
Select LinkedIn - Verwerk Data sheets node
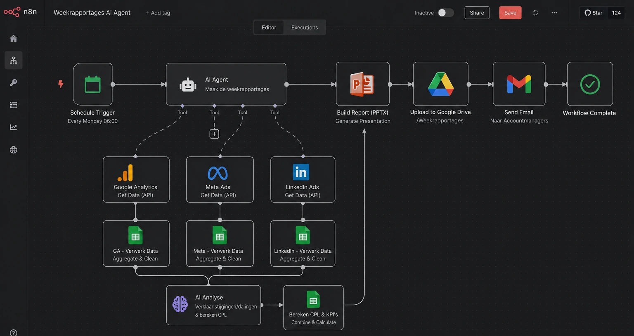point(303,243)
